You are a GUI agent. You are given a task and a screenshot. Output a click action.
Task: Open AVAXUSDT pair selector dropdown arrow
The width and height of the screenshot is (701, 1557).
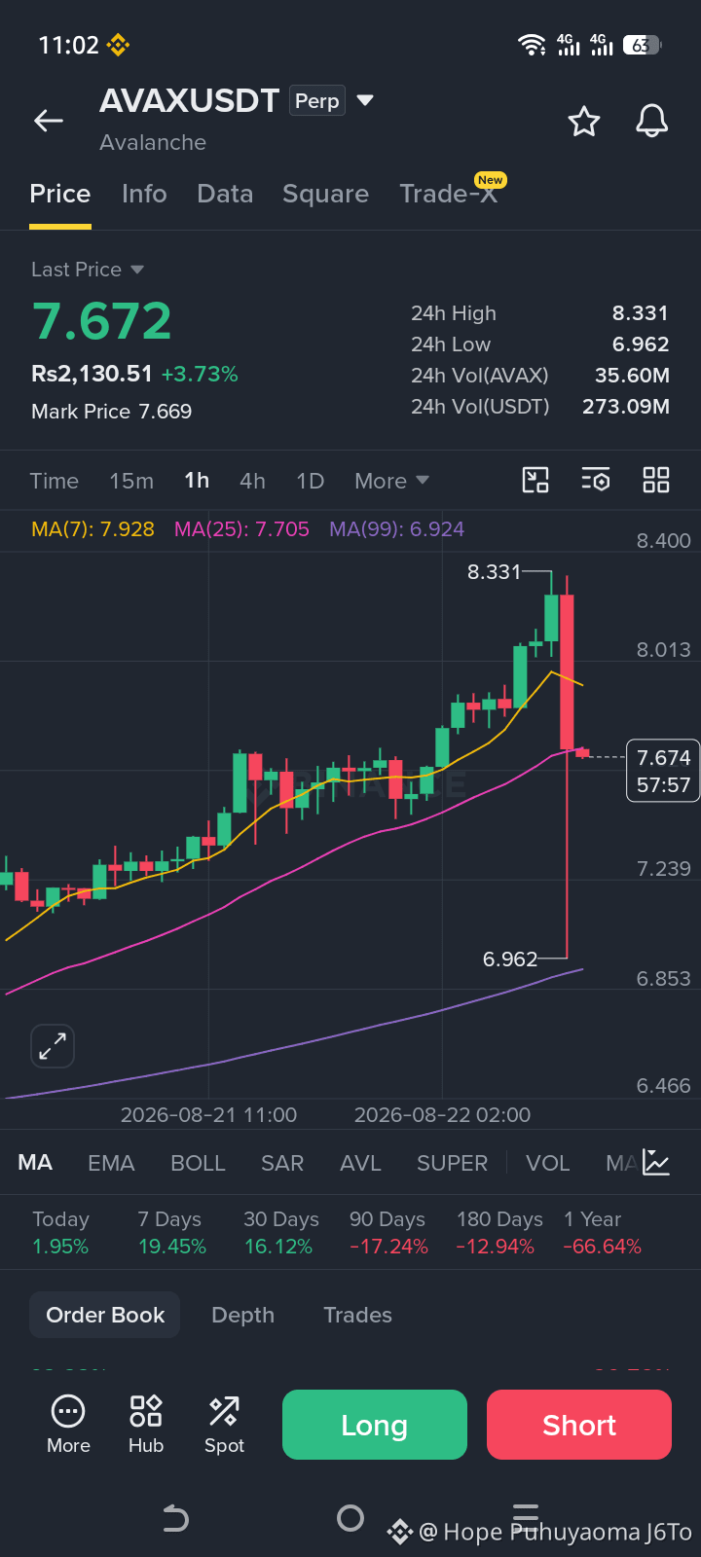365,100
